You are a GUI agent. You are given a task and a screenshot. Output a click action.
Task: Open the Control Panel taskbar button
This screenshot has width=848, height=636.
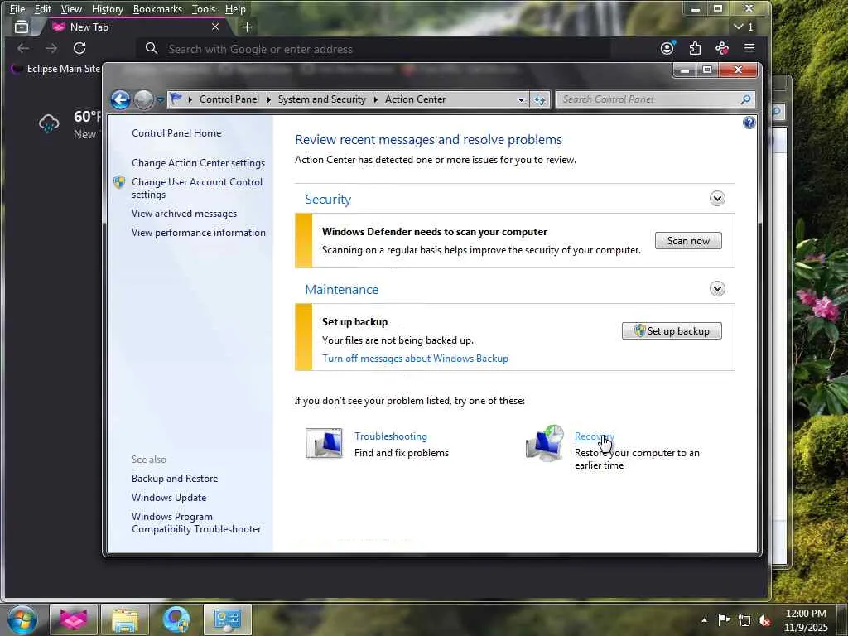click(227, 619)
